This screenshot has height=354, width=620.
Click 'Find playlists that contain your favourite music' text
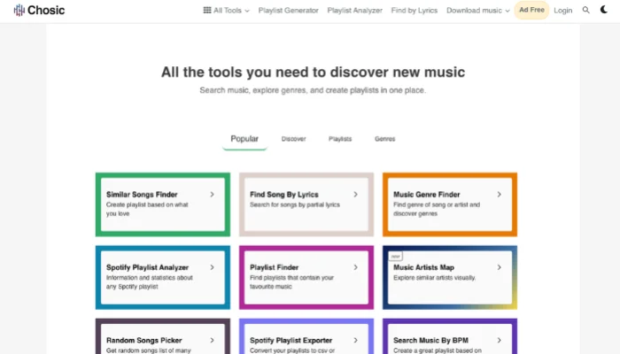point(291,282)
